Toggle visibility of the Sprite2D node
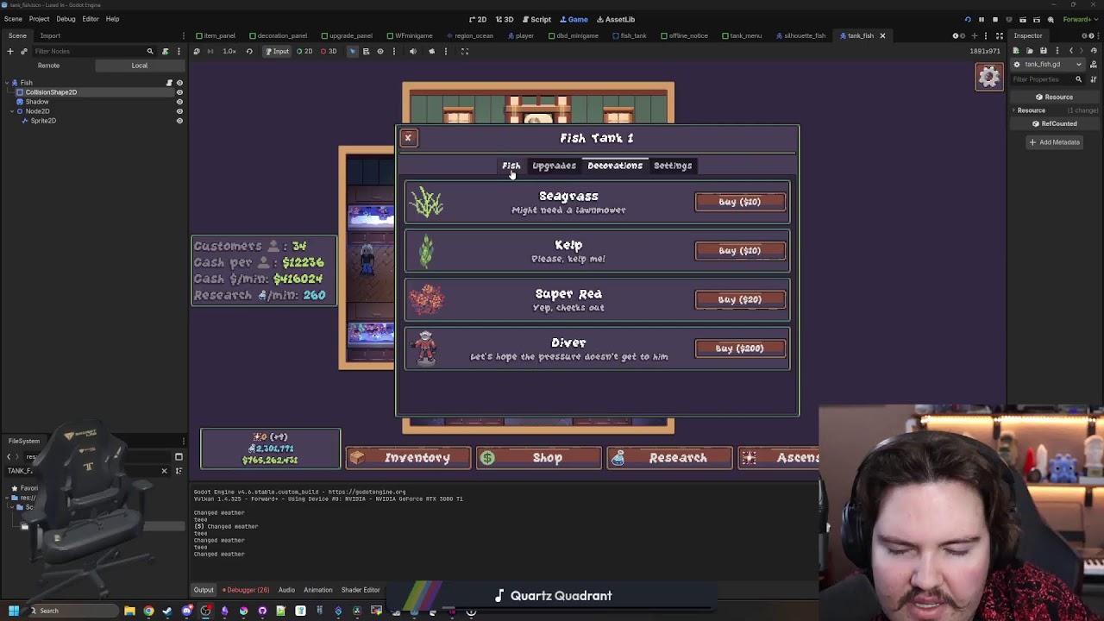The image size is (1104, 621). pyautogui.click(x=179, y=121)
